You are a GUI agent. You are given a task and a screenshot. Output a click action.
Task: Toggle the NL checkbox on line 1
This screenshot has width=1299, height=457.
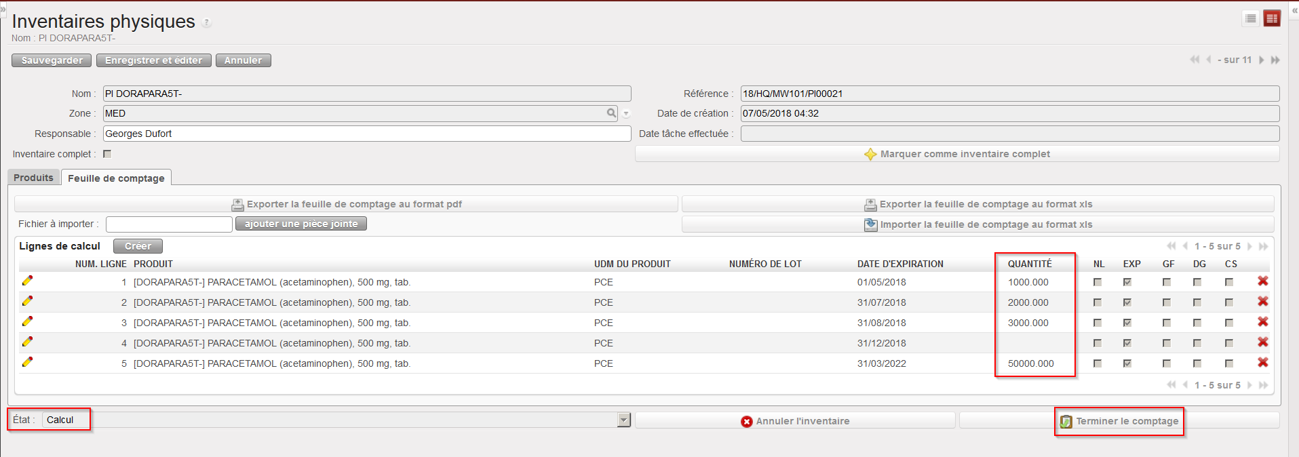pyautogui.click(x=1098, y=282)
